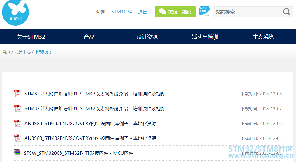Image resolution: width=296 pixels, height=162 pixels.
Task: Open the 关于STM32 menu
Action: click(31, 37)
